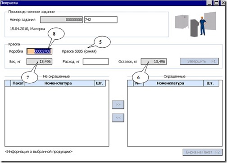Screen dimensions: 227x163
Task: Click the Расход, кг input field
Action: tap(95, 62)
